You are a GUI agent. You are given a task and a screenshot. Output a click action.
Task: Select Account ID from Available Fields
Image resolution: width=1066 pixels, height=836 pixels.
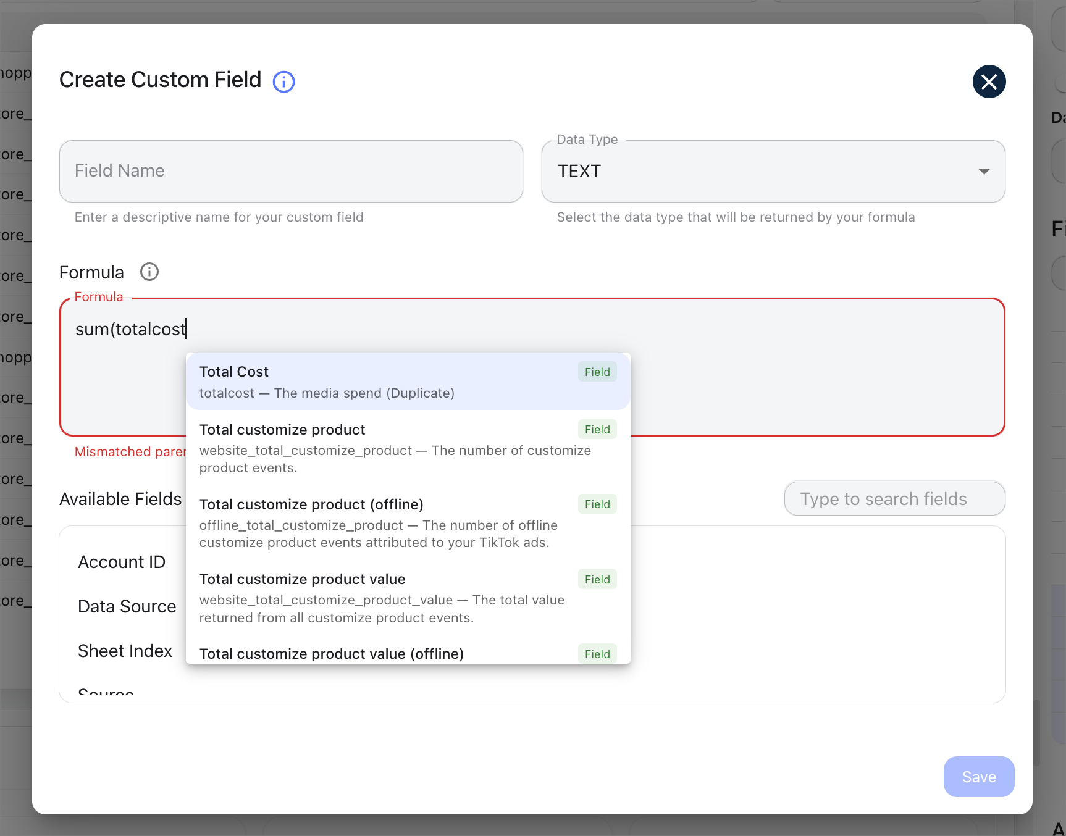click(122, 562)
